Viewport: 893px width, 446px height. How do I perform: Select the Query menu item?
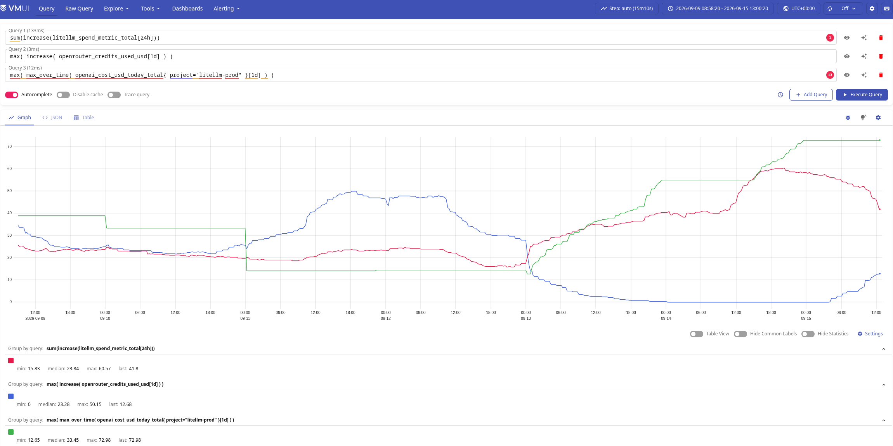47,9
